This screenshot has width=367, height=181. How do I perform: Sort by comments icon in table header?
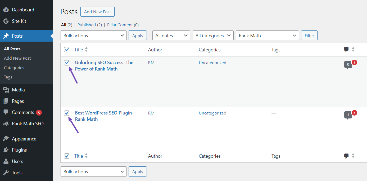(x=346, y=50)
